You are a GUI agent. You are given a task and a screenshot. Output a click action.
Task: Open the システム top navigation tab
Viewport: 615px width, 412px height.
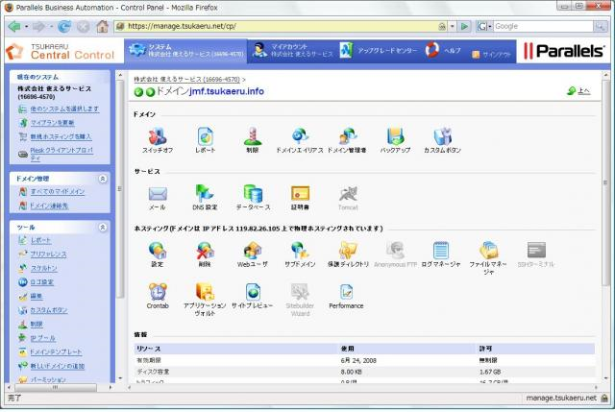coord(185,51)
